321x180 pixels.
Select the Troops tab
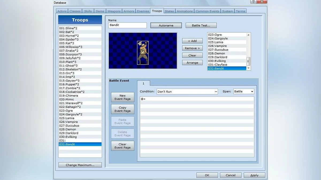pyautogui.click(x=157, y=11)
